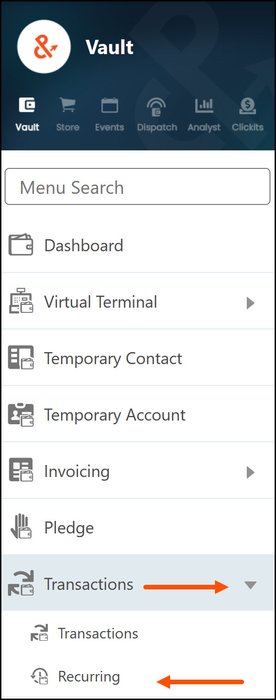This screenshot has height=700, width=276.
Task: Open the Temporary Contact menu item
Action: [x=138, y=358]
